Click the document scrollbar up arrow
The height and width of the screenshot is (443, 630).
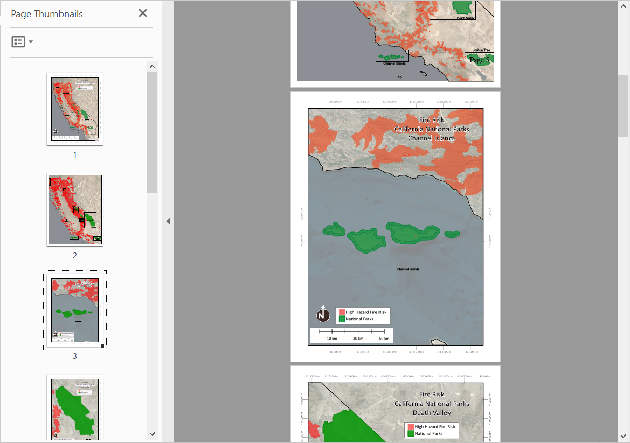click(x=623, y=6)
